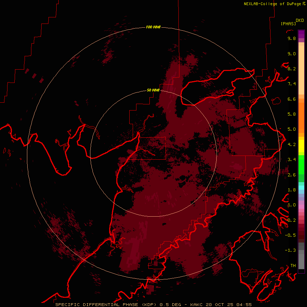Select the green color band in legend
The width and height of the screenshot is (307, 307).
[x=301, y=165]
